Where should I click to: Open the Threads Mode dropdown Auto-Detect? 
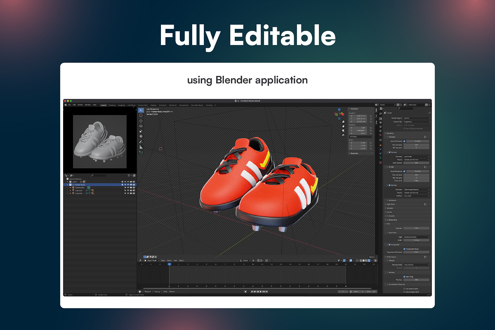(x=416, y=265)
